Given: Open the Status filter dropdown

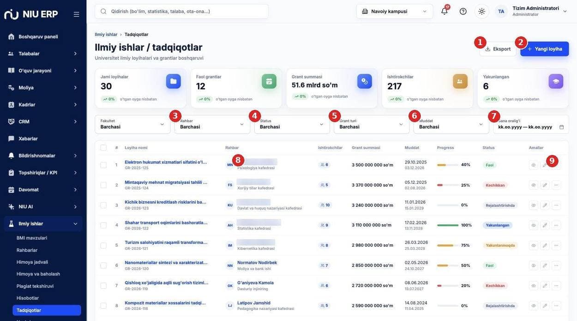Looking at the screenshot, I should pos(292,124).
